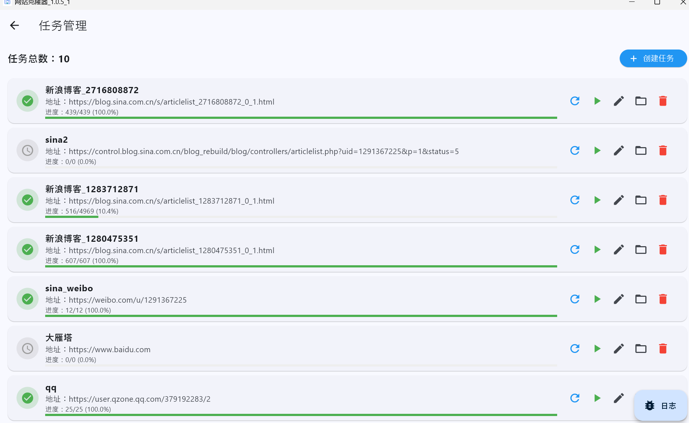Play the 新浪博客_1280475351 task
Image resolution: width=689 pixels, height=423 pixels.
(597, 249)
